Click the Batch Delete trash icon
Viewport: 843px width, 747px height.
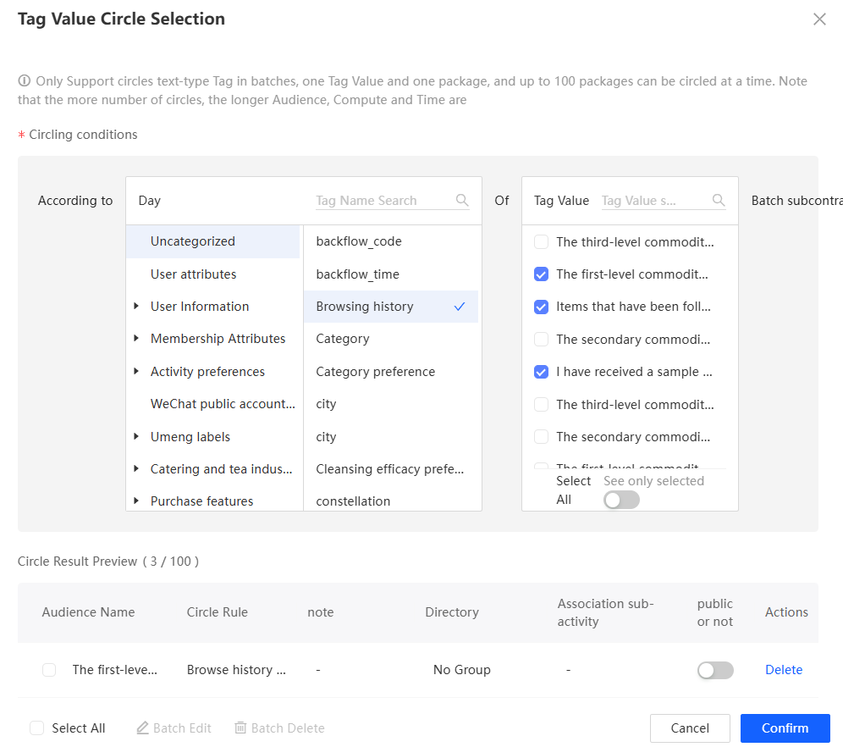240,728
